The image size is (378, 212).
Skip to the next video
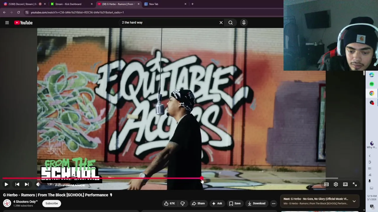point(27,184)
